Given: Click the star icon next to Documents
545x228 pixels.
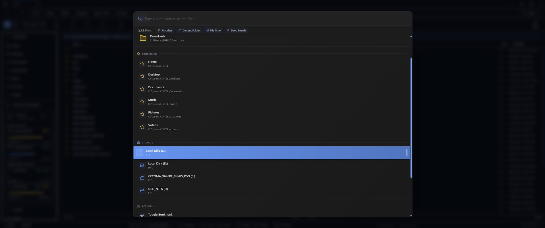Looking at the screenshot, I should tap(142, 89).
